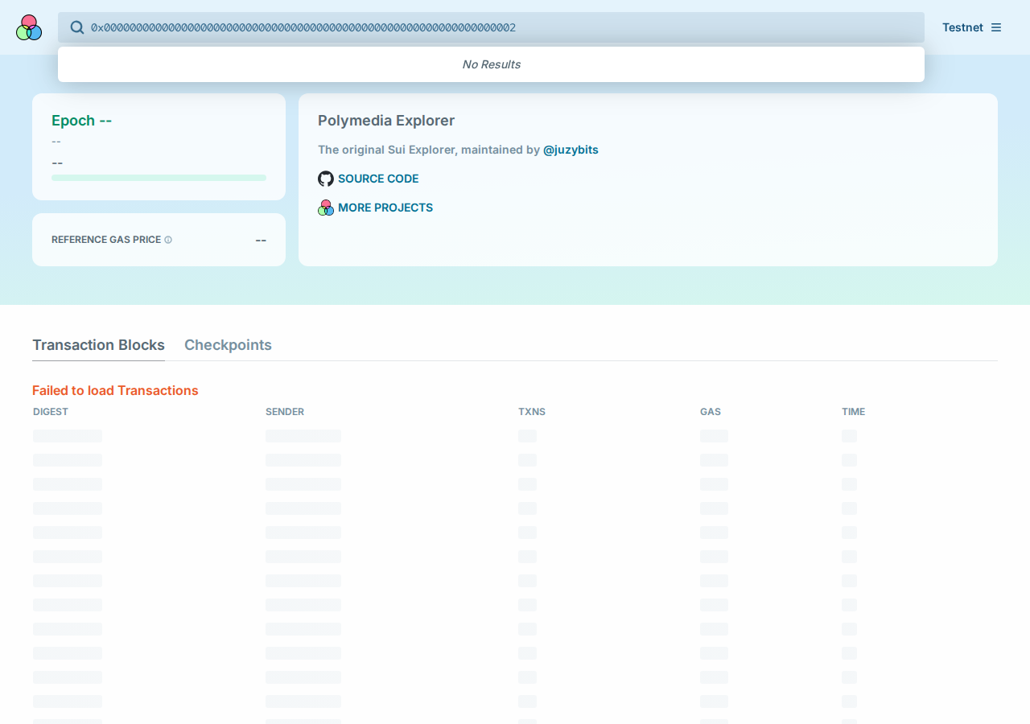
Task: Click the Polymedia logo in the header
Action: [x=29, y=27]
